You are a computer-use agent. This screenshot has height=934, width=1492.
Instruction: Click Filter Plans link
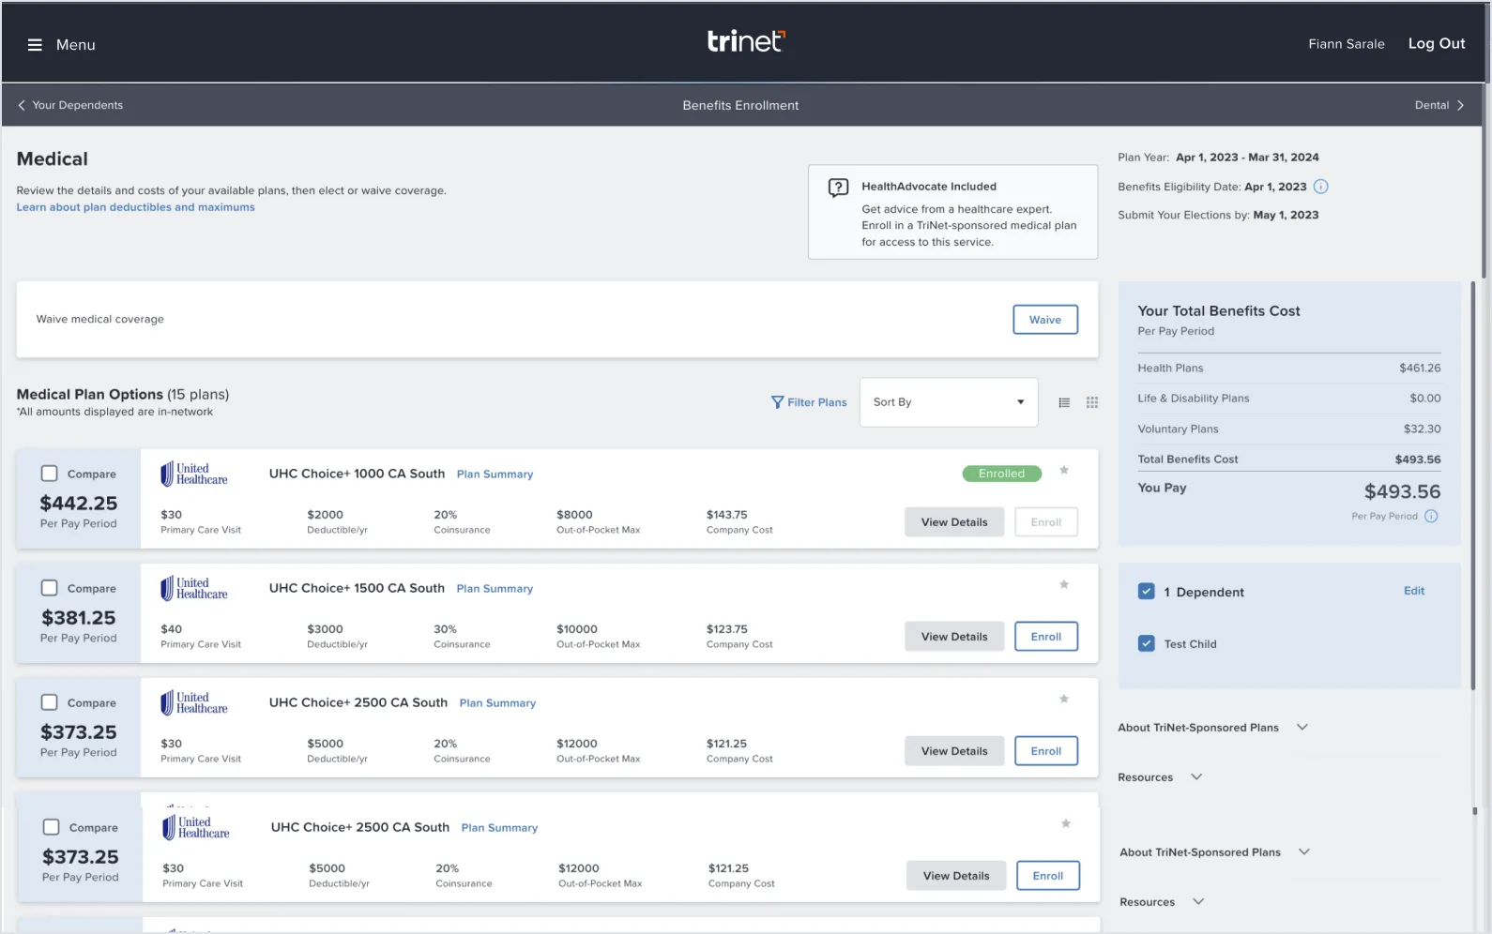point(817,402)
